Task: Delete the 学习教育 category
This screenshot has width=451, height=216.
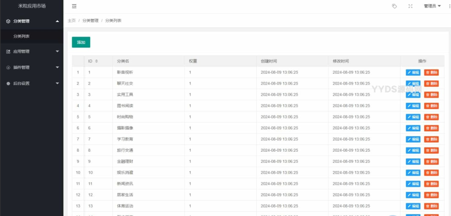Action: point(432,139)
